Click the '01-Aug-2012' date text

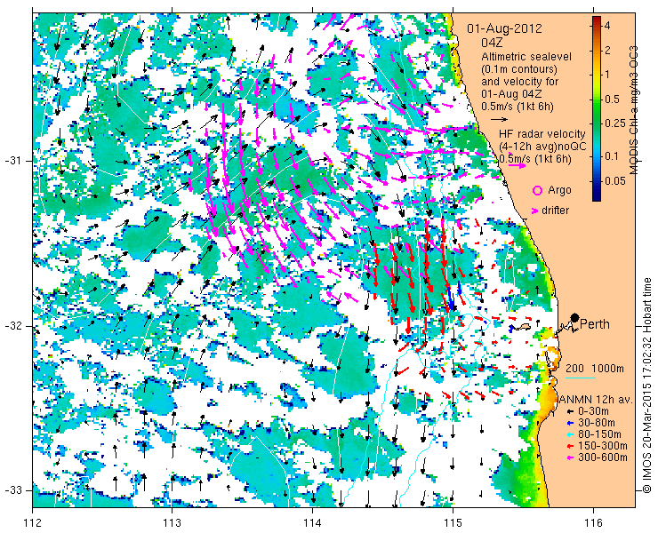pos(504,28)
